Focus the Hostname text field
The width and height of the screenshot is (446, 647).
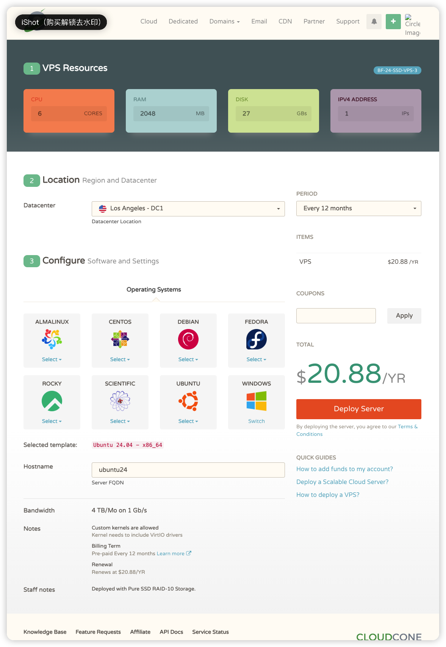188,470
